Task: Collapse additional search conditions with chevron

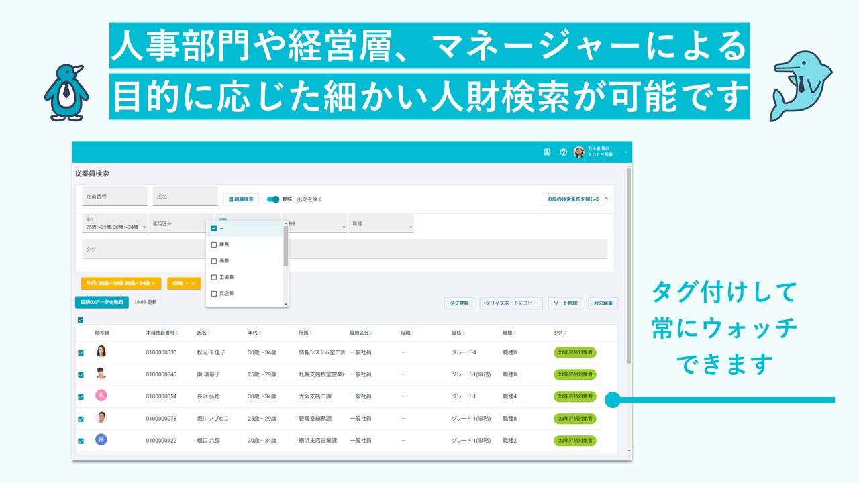Action: (606, 199)
